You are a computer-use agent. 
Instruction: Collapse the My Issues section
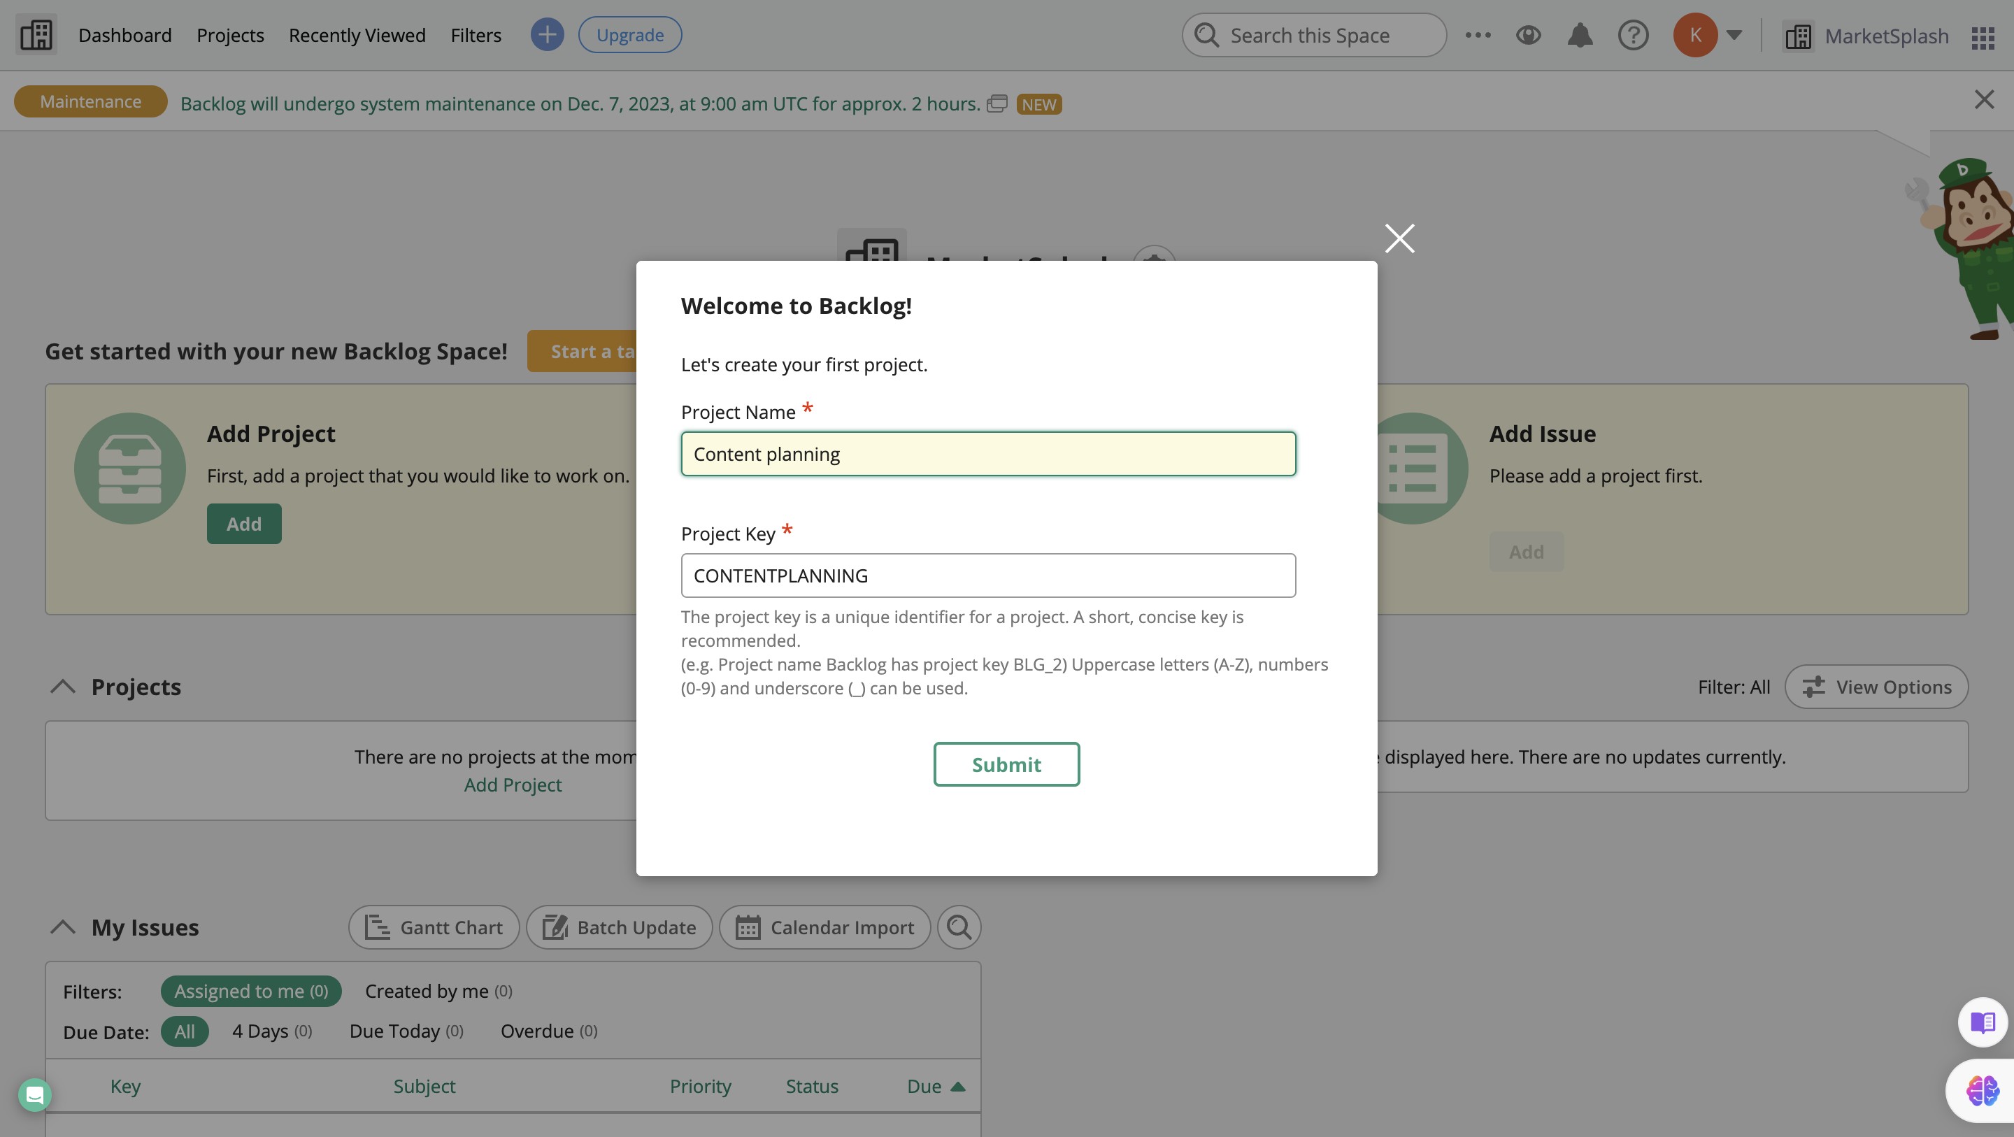pyautogui.click(x=62, y=927)
